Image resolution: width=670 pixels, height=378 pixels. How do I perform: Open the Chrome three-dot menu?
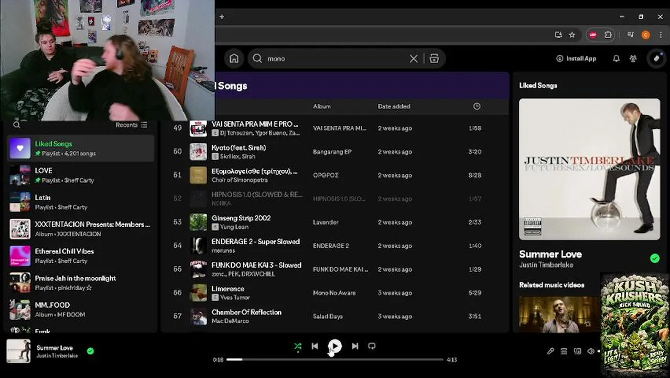pyautogui.click(x=660, y=35)
